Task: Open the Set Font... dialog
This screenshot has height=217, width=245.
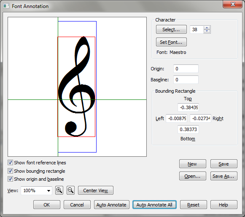Action: pos(171,42)
